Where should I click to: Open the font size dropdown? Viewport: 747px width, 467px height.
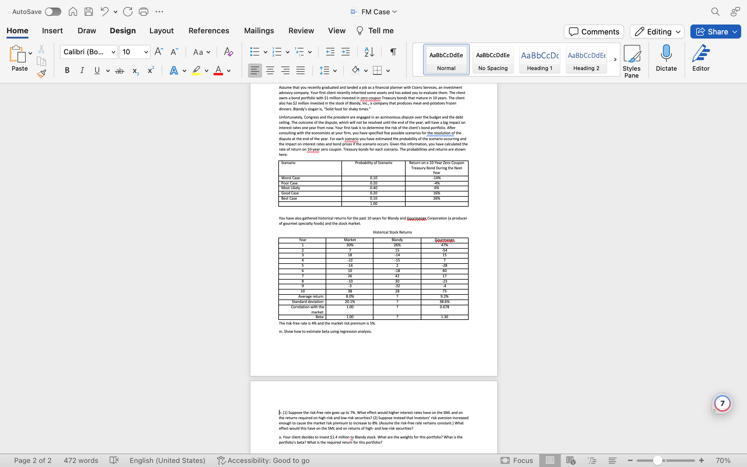[146, 52]
